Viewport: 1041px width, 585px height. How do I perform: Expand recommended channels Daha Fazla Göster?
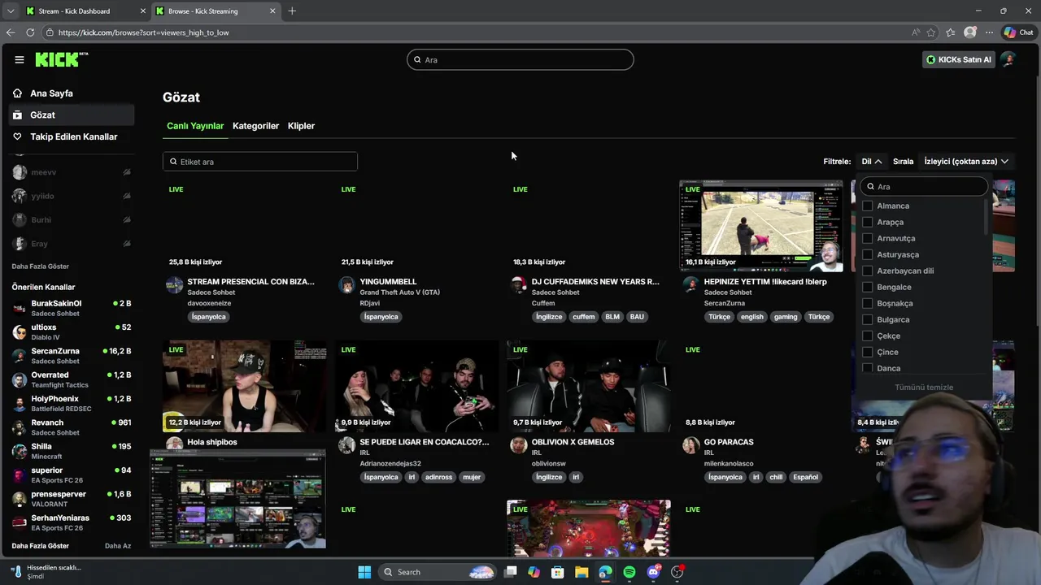[41, 546]
